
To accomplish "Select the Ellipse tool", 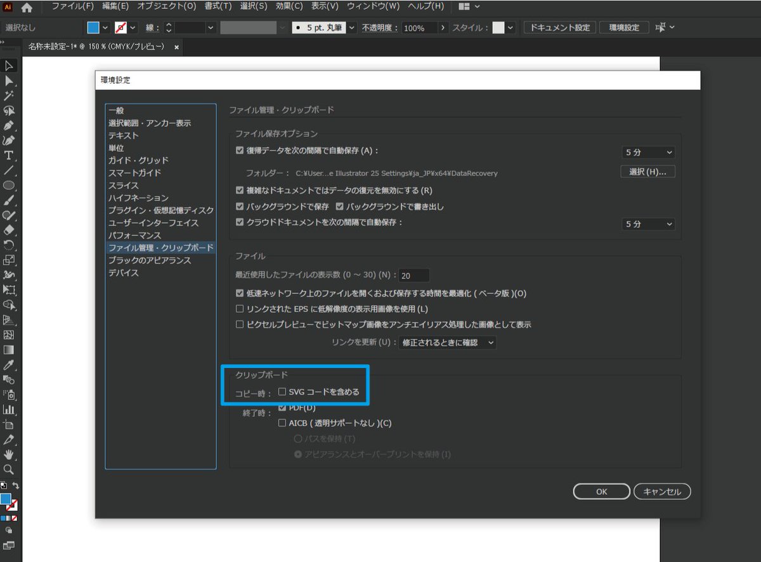I will 9,186.
